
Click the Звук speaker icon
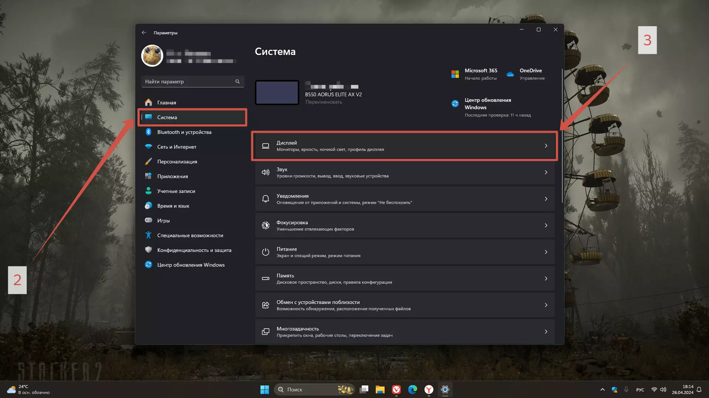266,172
